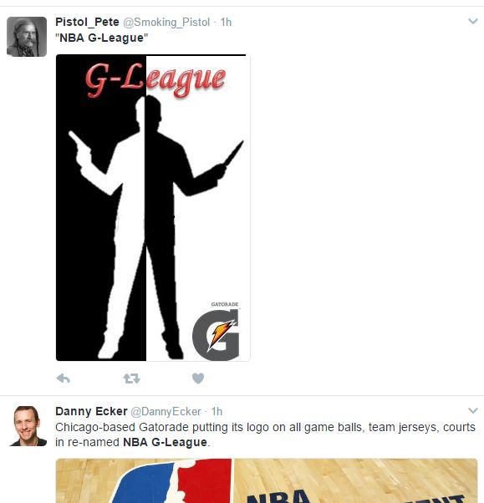
Task: Open the options chevron on Pistol_Pete's tweet
Action: point(473,22)
